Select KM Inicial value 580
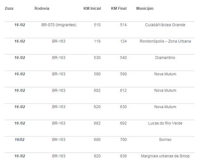197x163 pixels. coord(97,74)
